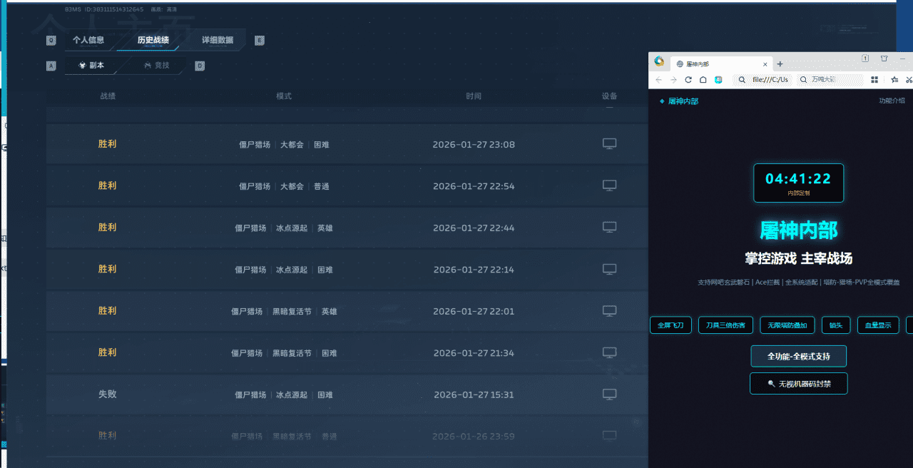This screenshot has width=913, height=468.
Task: Click the browser Home icon
Action: point(703,79)
